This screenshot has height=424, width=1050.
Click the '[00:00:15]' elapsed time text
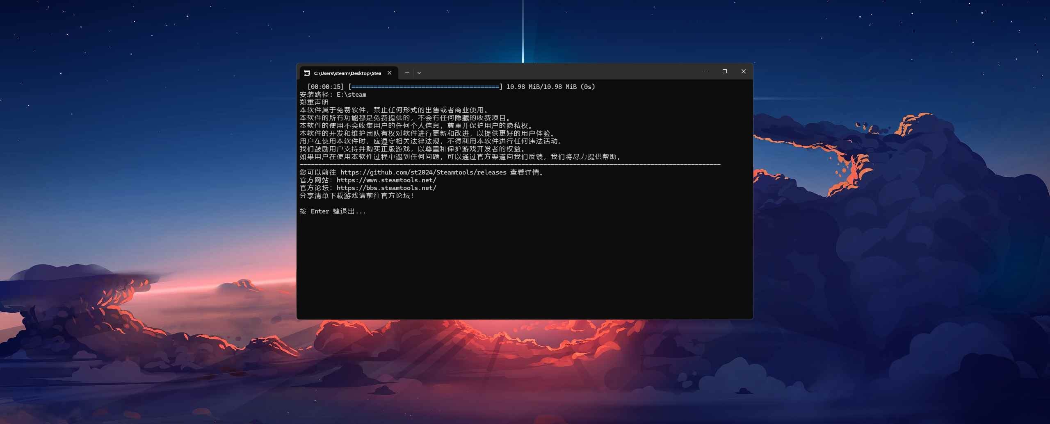(326, 87)
